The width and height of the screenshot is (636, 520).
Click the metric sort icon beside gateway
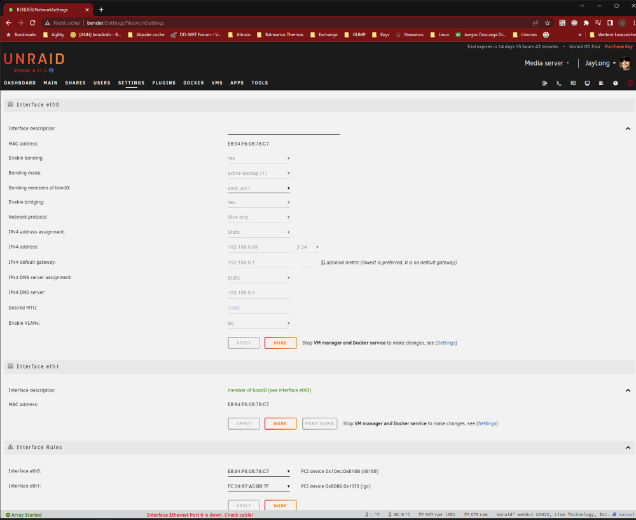point(323,263)
